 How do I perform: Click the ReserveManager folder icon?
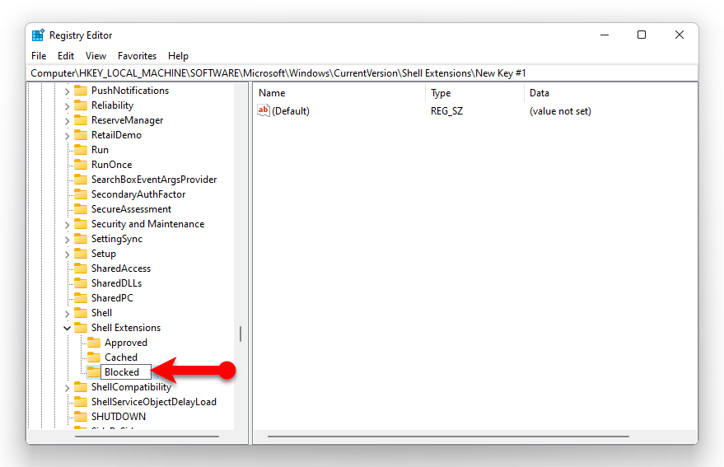tap(81, 119)
